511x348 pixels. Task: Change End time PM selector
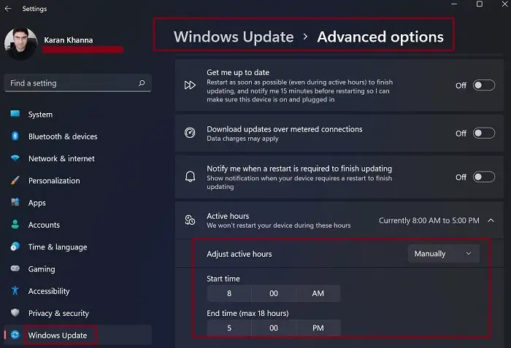(318, 328)
